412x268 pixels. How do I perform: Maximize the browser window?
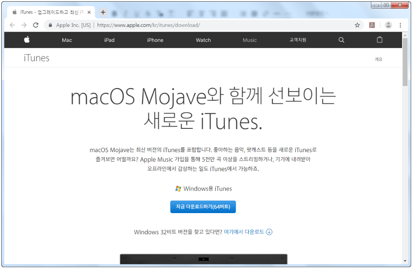tap(386, 5)
